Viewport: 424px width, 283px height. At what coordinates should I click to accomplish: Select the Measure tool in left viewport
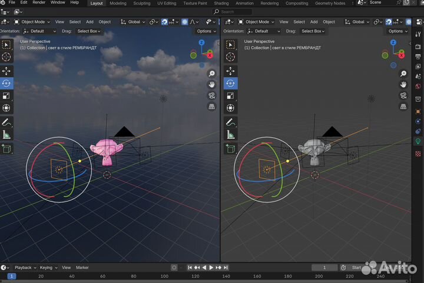pyautogui.click(x=6, y=135)
